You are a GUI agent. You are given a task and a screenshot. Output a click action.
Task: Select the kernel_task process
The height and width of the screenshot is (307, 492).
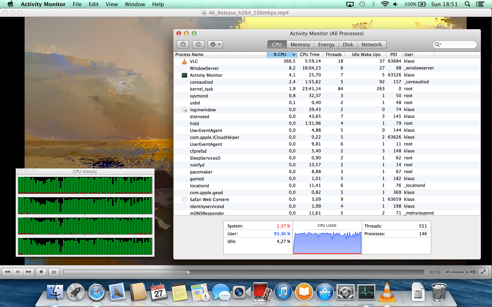(327, 89)
